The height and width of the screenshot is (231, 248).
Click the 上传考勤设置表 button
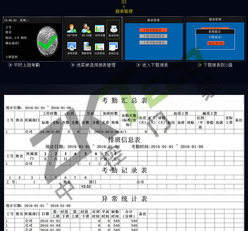[153, 42]
